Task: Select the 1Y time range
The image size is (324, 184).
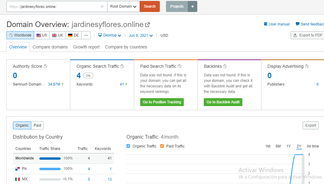Action: point(289,146)
